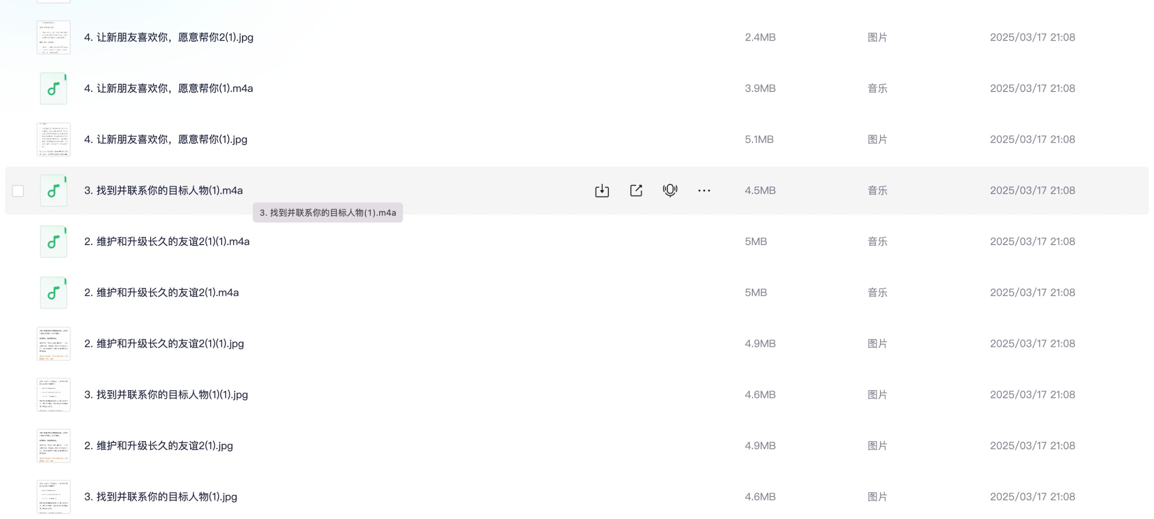Click the 2.4MB size cell

point(760,37)
